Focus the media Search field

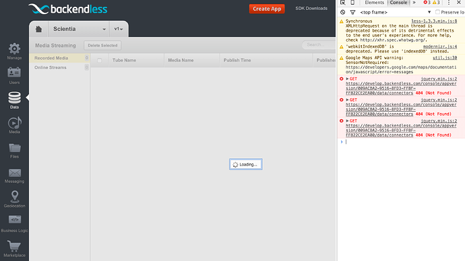click(319, 44)
